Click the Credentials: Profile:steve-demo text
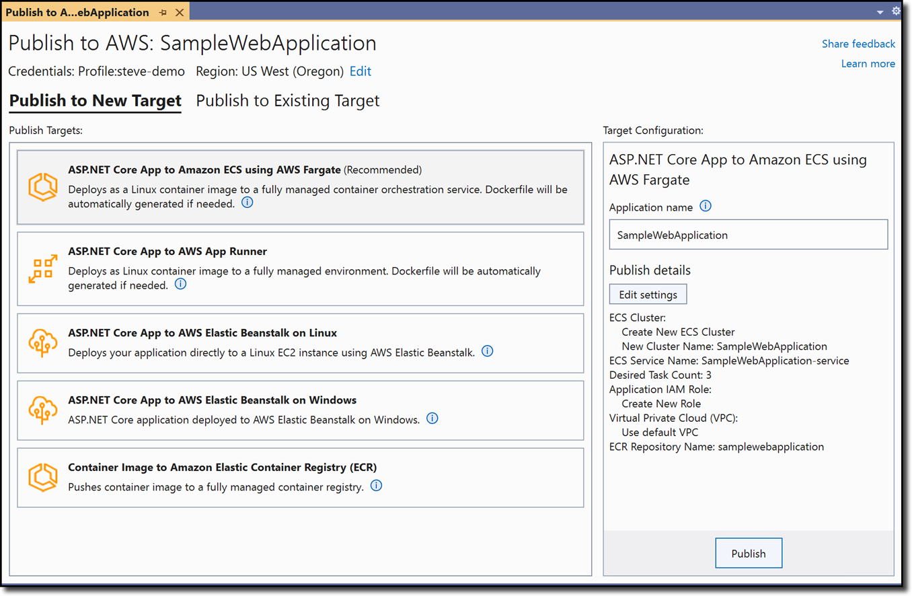The width and height of the screenshot is (912, 596). coord(97,71)
